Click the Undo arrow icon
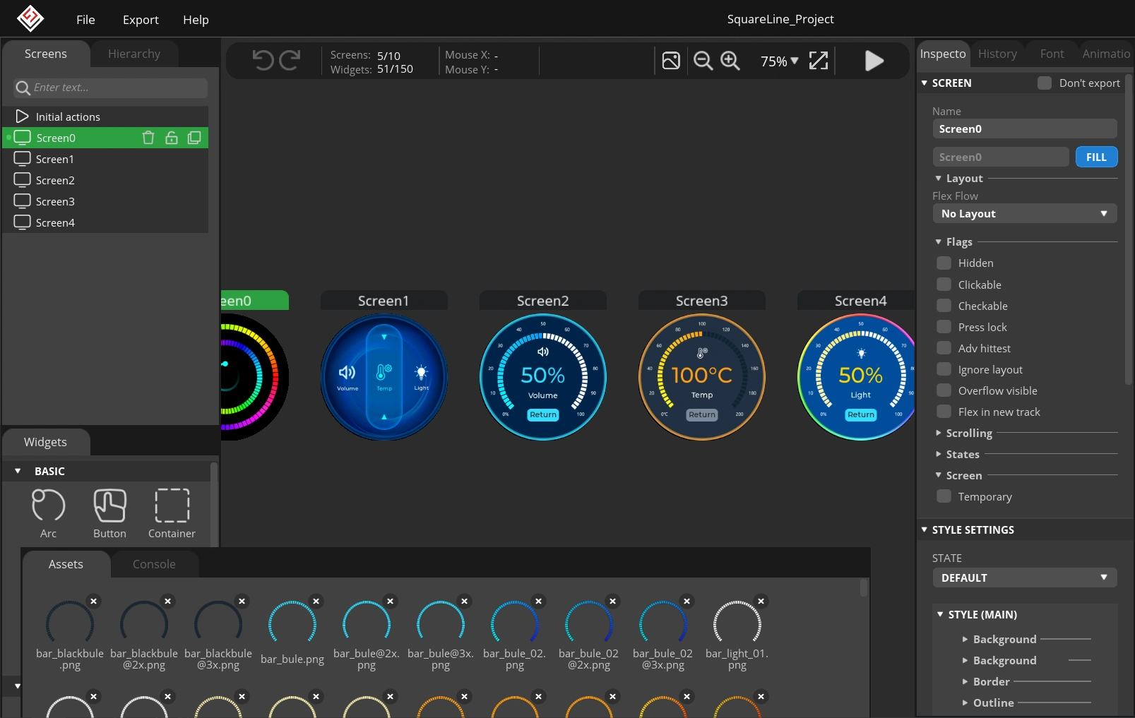1135x718 pixels. tap(263, 61)
